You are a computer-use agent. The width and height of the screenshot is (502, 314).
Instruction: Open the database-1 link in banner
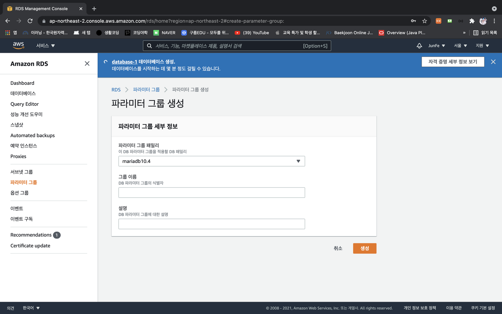click(124, 62)
